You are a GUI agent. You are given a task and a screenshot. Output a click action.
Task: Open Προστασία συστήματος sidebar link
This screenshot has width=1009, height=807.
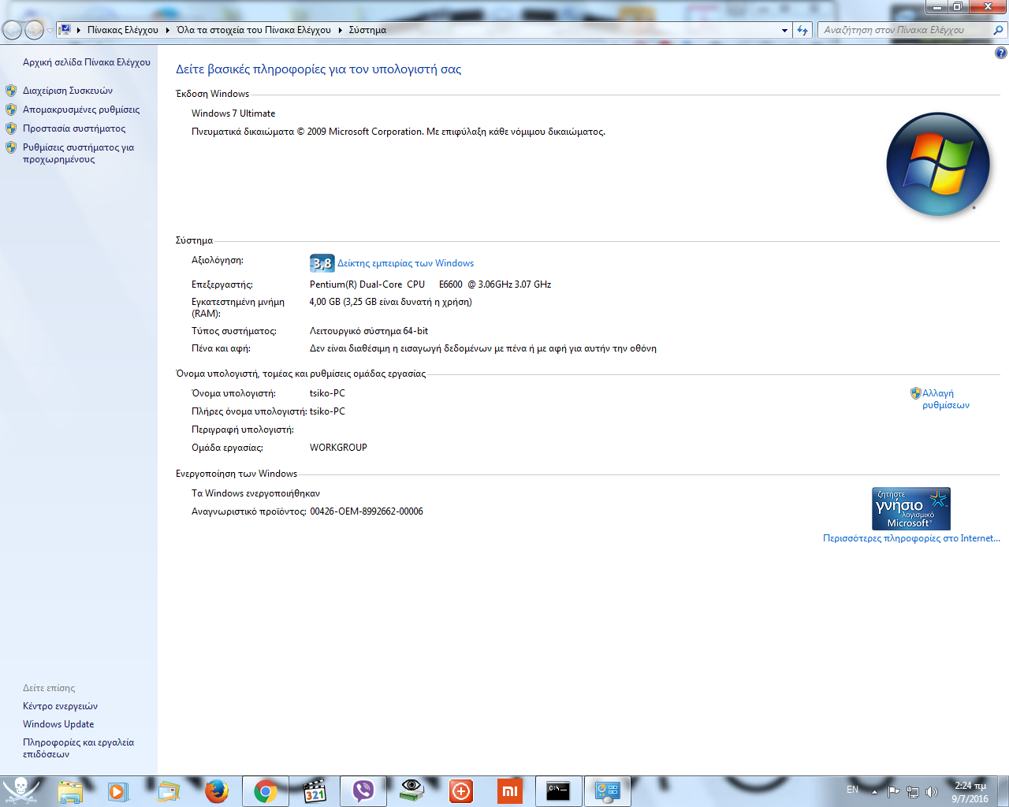[x=74, y=128]
